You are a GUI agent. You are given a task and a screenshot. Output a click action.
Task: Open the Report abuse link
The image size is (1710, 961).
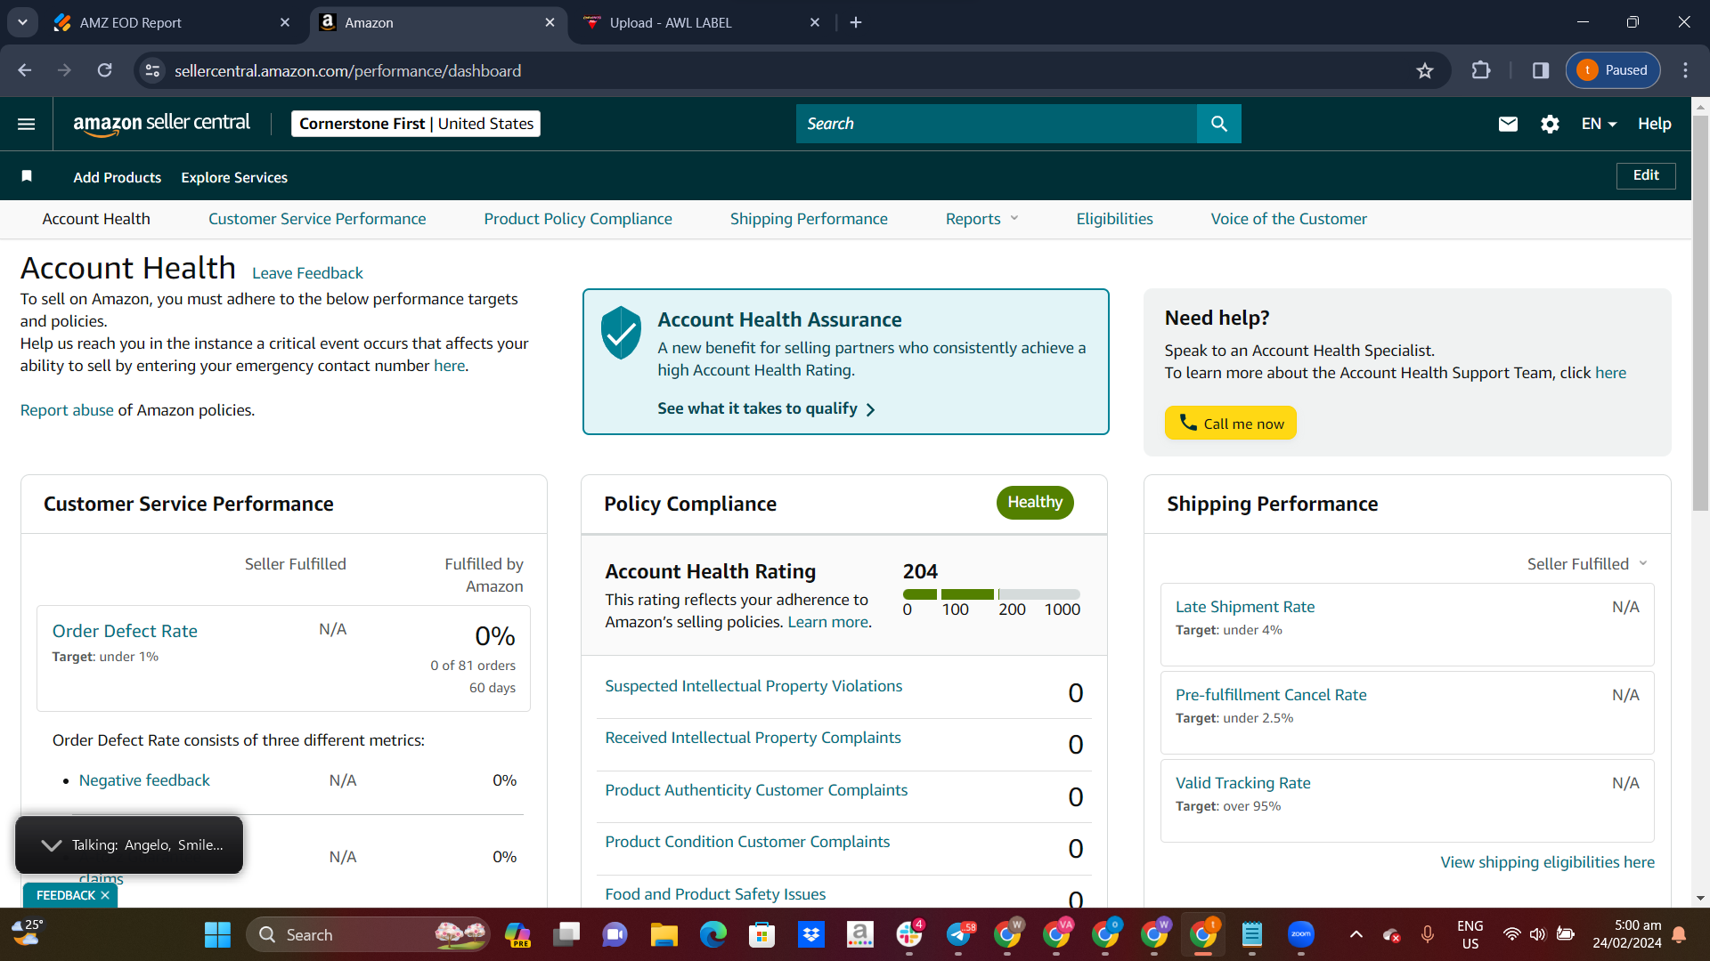67,410
